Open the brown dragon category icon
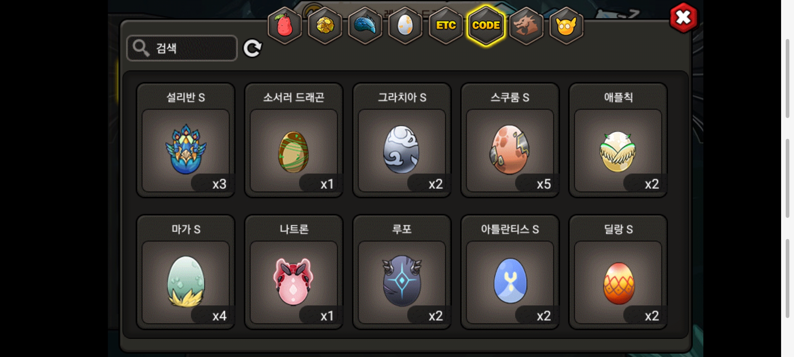 (526, 25)
